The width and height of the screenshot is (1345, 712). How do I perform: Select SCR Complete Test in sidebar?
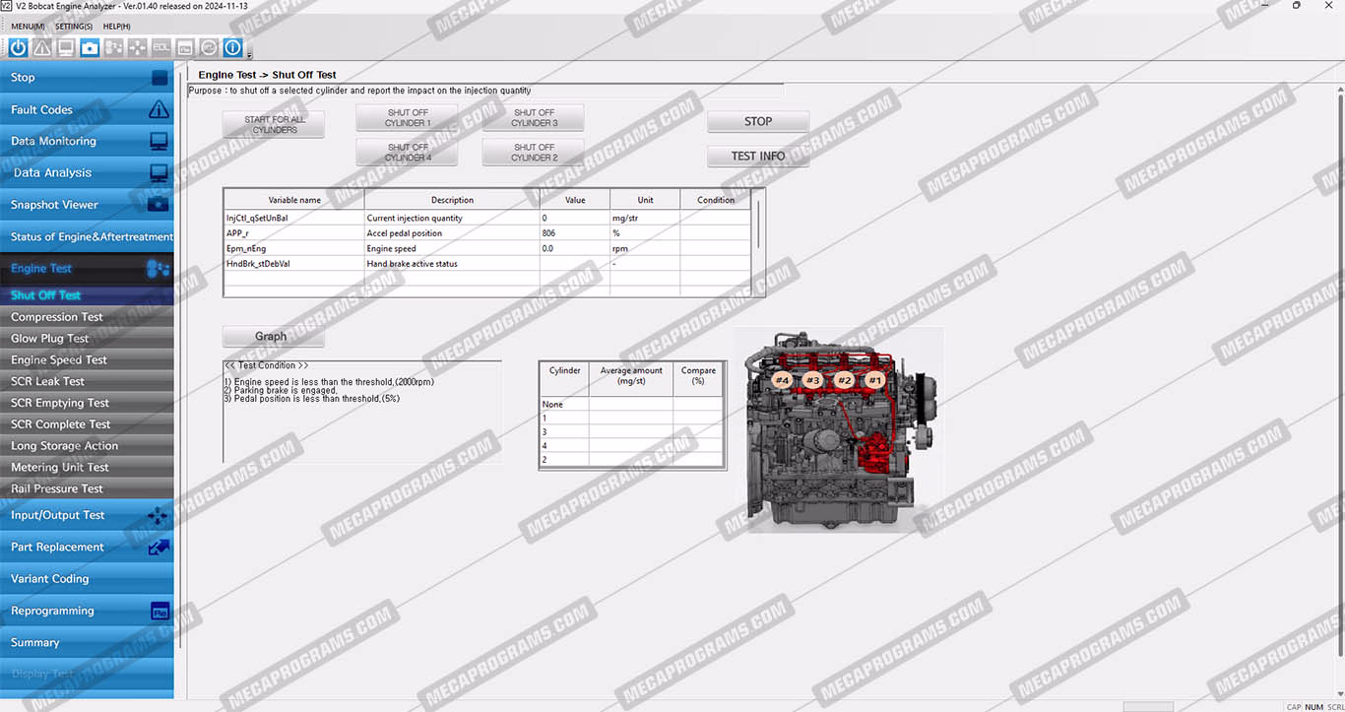[87, 424]
